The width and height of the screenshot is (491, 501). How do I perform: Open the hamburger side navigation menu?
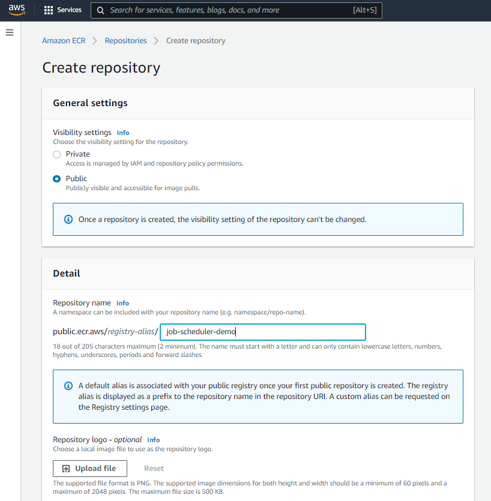click(10, 32)
